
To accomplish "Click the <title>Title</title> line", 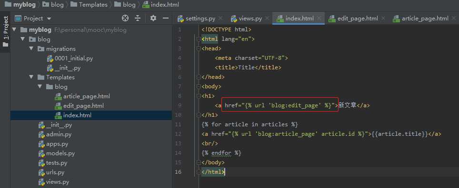I will [248, 67].
